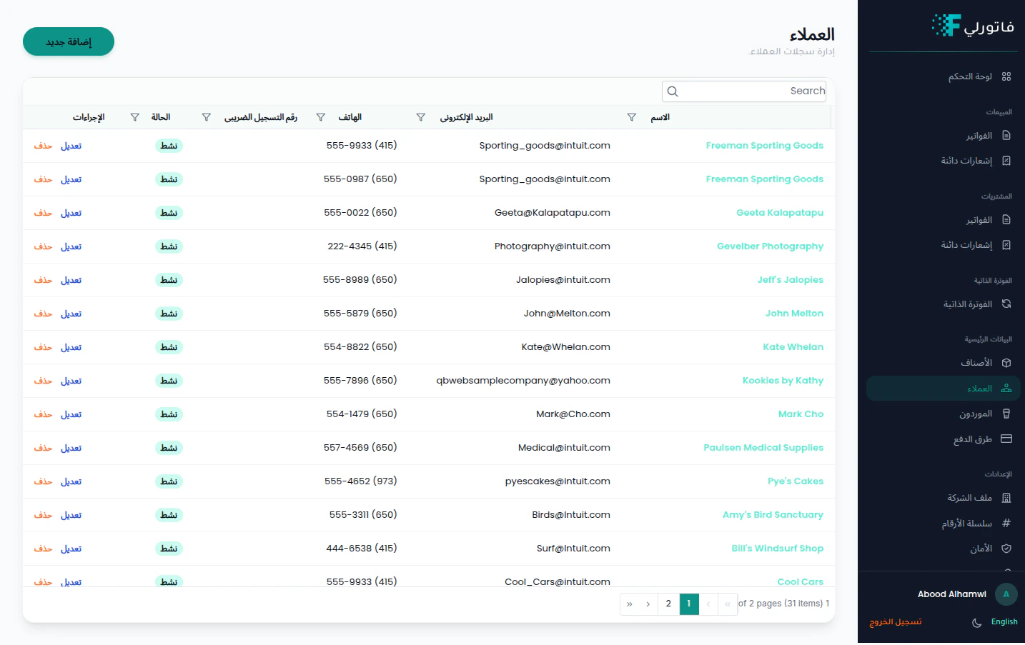Image resolution: width=1025 pixels, height=645 pixels.
Task: Switch language to English
Action: click(1004, 622)
